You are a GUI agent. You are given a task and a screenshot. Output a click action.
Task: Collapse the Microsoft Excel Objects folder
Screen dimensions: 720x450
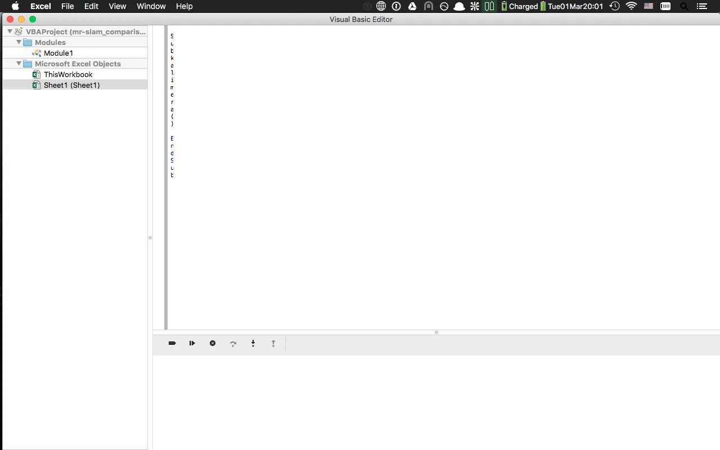pos(19,64)
